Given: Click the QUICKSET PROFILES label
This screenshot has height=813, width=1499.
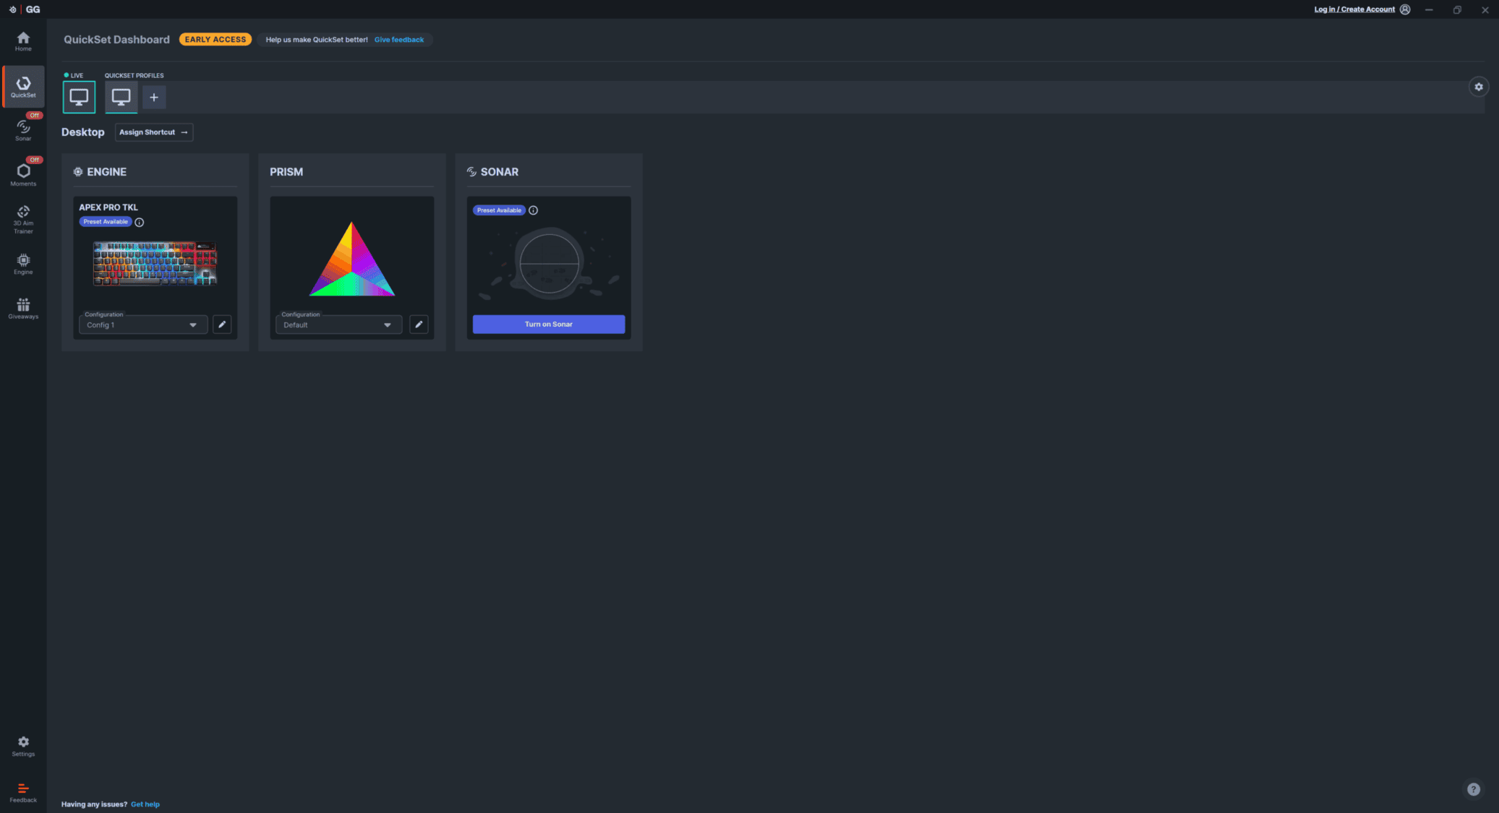Looking at the screenshot, I should pyautogui.click(x=134, y=75).
